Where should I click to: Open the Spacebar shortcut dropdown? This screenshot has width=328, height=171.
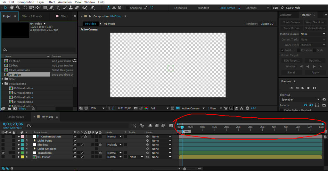(318, 100)
